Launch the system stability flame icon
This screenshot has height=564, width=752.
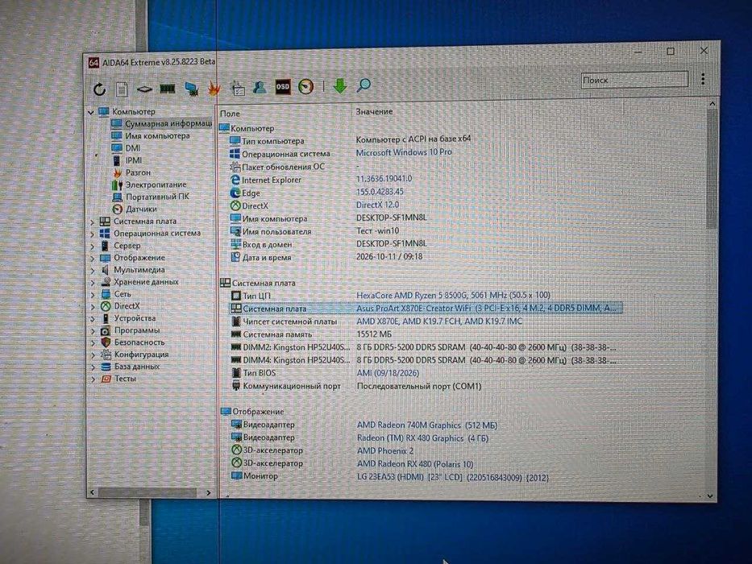click(214, 89)
